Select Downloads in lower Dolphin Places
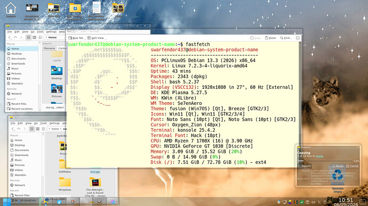Screen dimensions: 368x206 tap(26, 155)
